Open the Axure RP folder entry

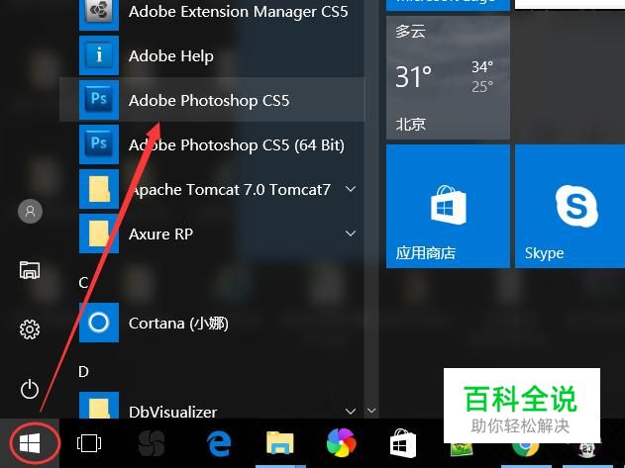click(x=212, y=234)
